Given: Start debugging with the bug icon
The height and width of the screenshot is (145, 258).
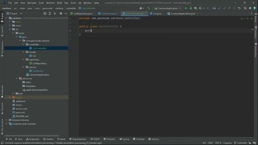Looking at the screenshot, I should click(191, 8).
